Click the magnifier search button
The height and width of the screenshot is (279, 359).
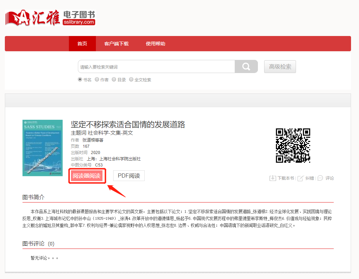tap(246, 66)
